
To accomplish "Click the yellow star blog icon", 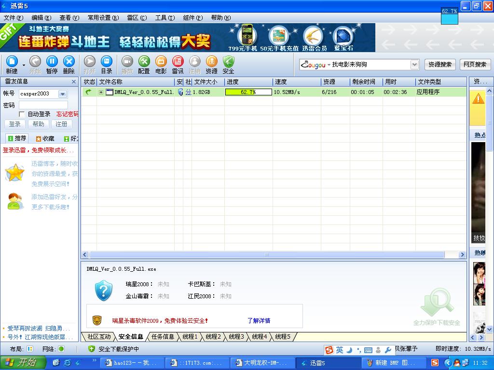I will click(x=15, y=173).
